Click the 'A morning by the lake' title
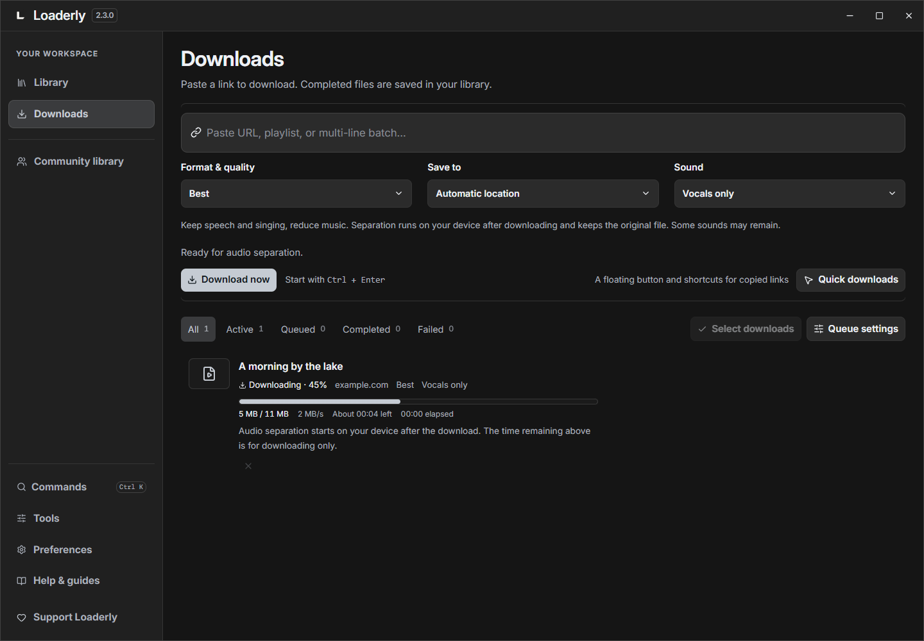 [x=291, y=367]
